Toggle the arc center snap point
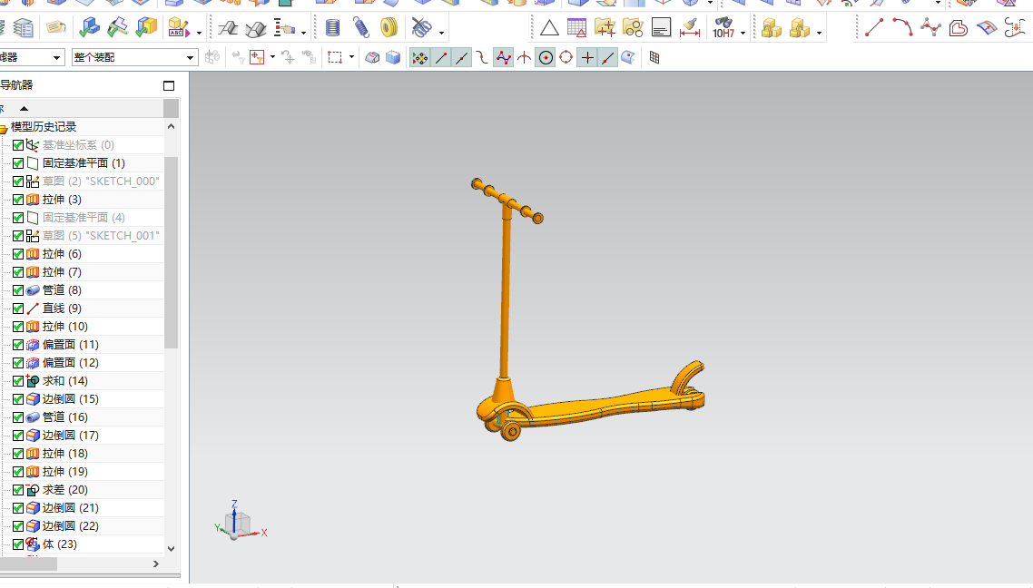 546,58
